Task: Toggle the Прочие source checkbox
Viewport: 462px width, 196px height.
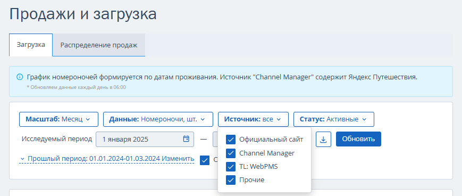Action: (231, 180)
